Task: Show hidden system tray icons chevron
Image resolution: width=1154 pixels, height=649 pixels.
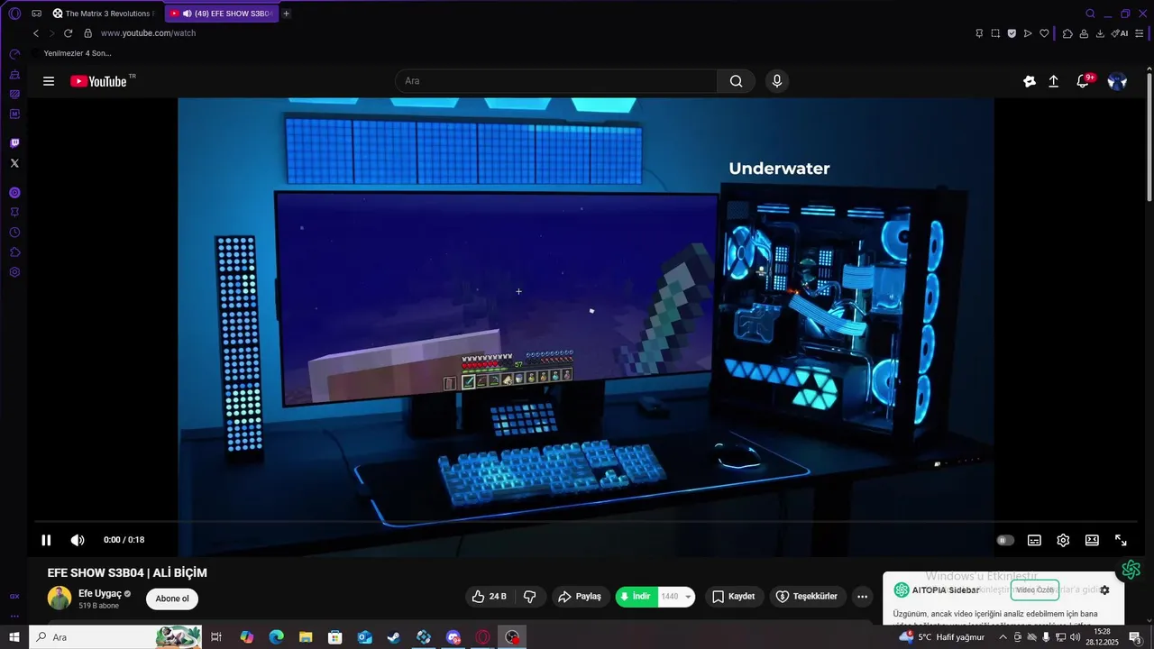Action: point(1003,637)
